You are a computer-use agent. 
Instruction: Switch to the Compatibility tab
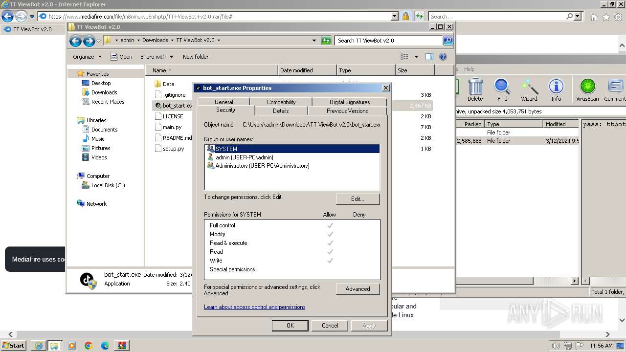[281, 102]
